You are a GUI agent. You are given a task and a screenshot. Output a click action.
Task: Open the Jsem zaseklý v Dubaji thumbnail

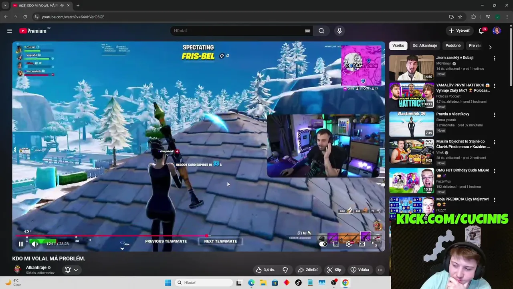pyautogui.click(x=412, y=67)
